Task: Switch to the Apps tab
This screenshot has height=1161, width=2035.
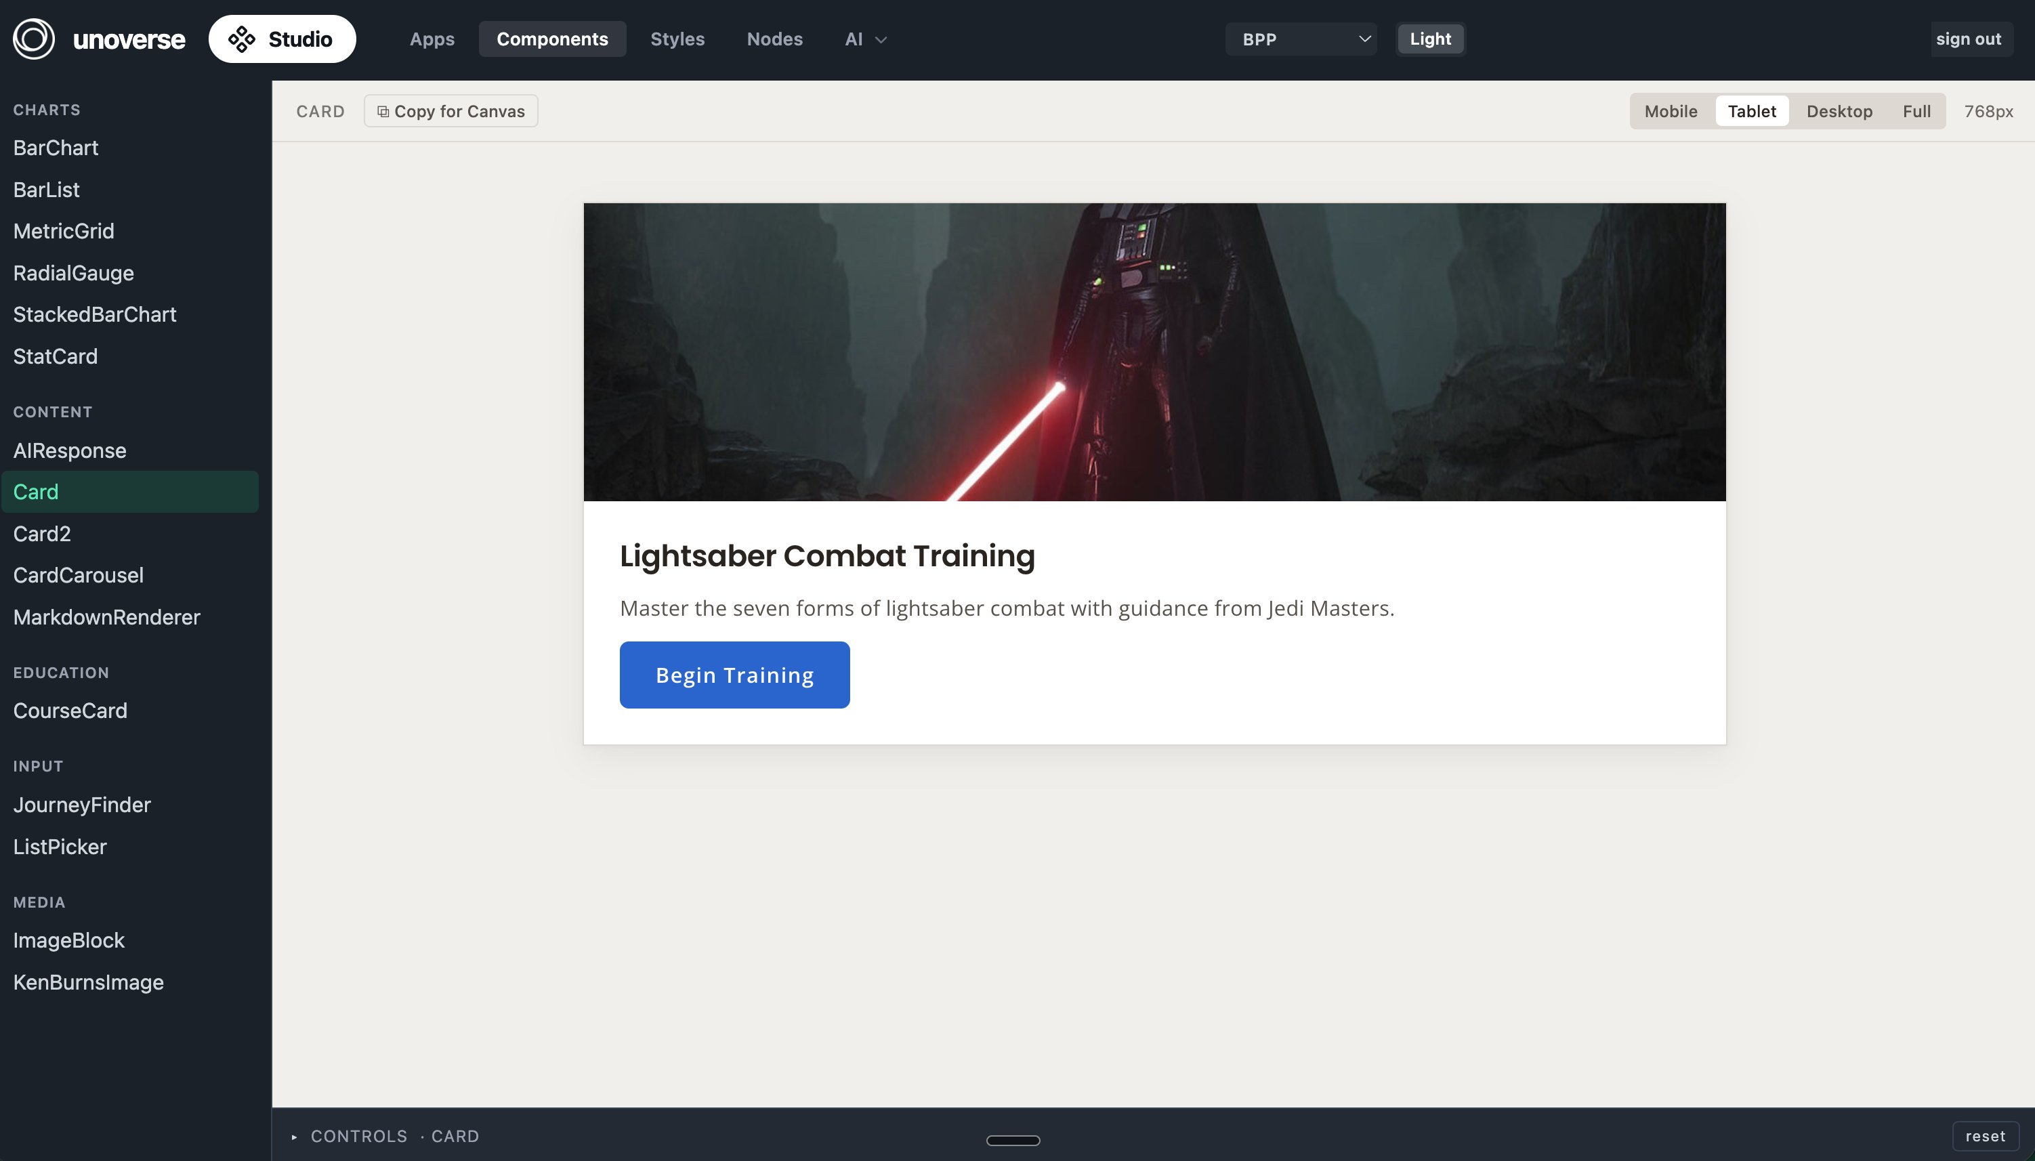Action: click(432, 39)
